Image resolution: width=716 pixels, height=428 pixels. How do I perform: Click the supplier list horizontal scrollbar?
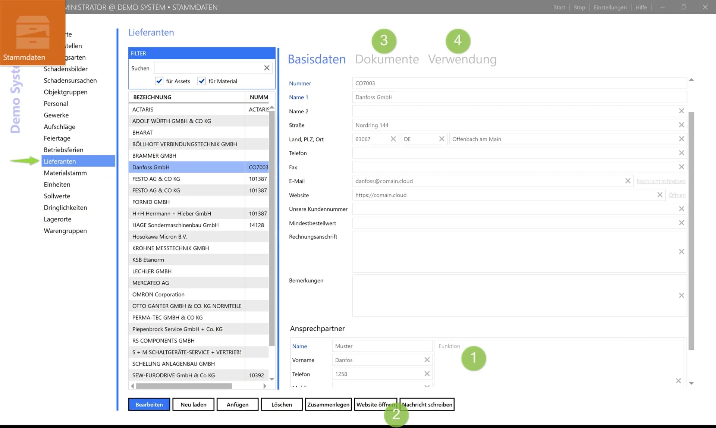184,386
